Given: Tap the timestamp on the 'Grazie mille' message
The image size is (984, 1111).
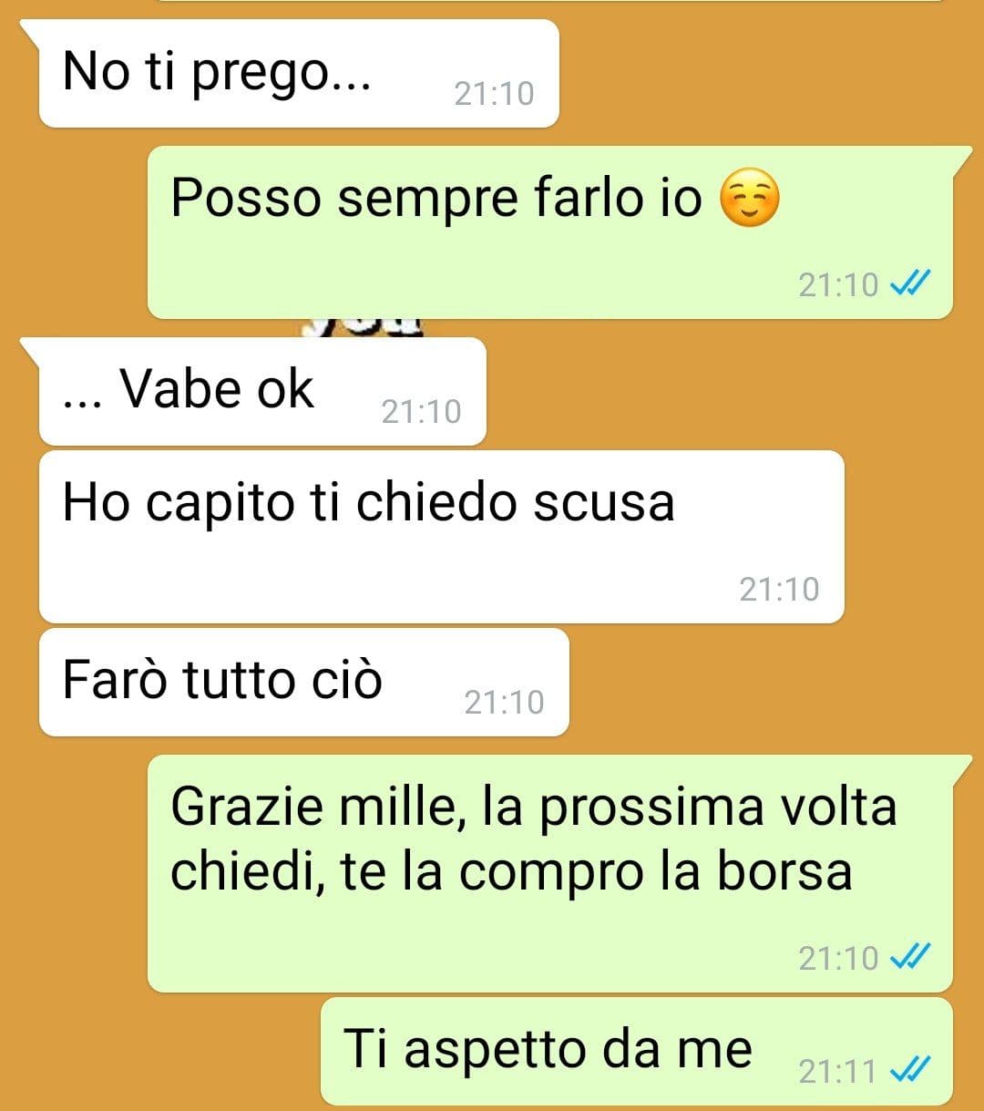Looking at the screenshot, I should point(838,958).
